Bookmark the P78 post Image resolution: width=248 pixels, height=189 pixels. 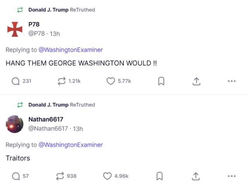(161, 81)
